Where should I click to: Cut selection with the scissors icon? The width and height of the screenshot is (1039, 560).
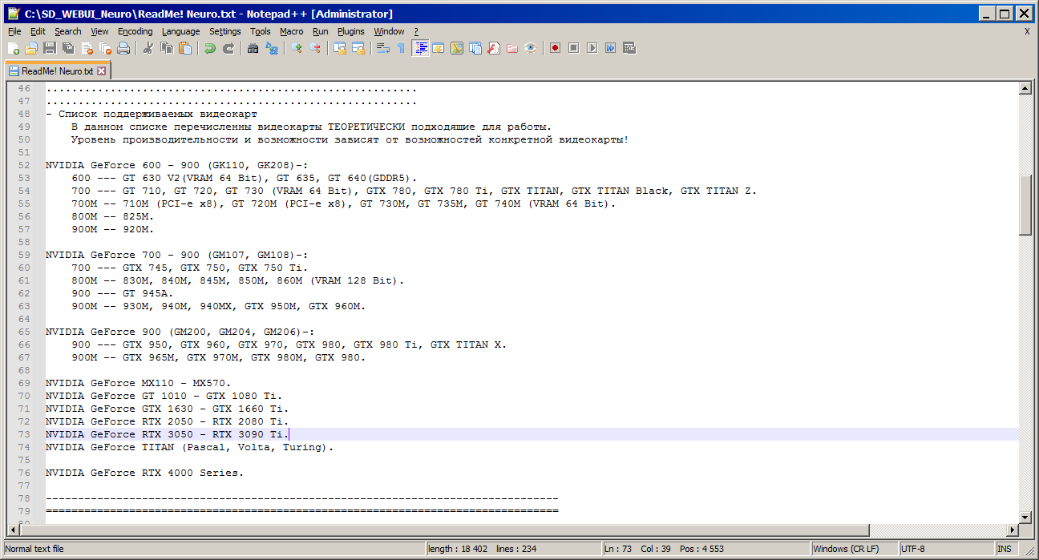[148, 48]
